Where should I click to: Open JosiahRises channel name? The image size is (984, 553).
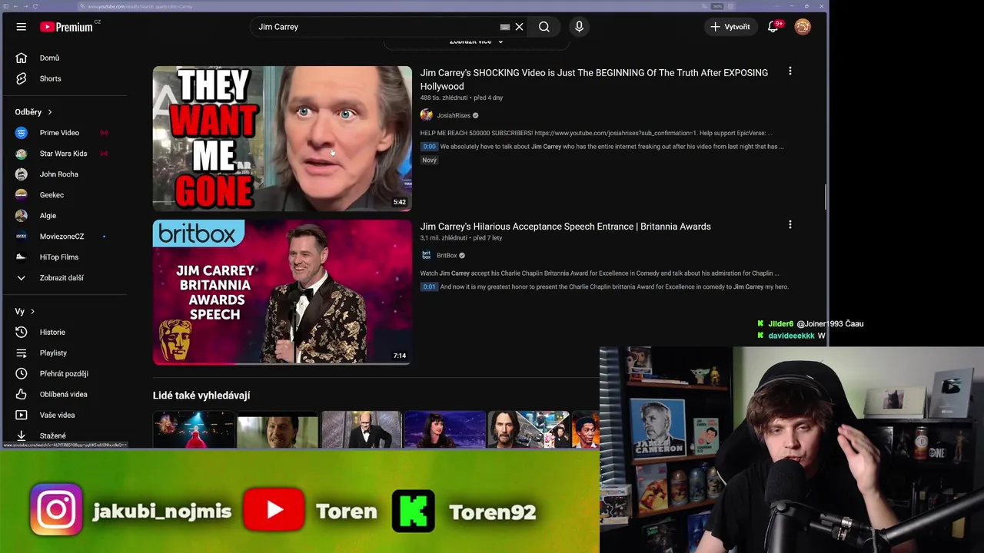click(x=454, y=116)
